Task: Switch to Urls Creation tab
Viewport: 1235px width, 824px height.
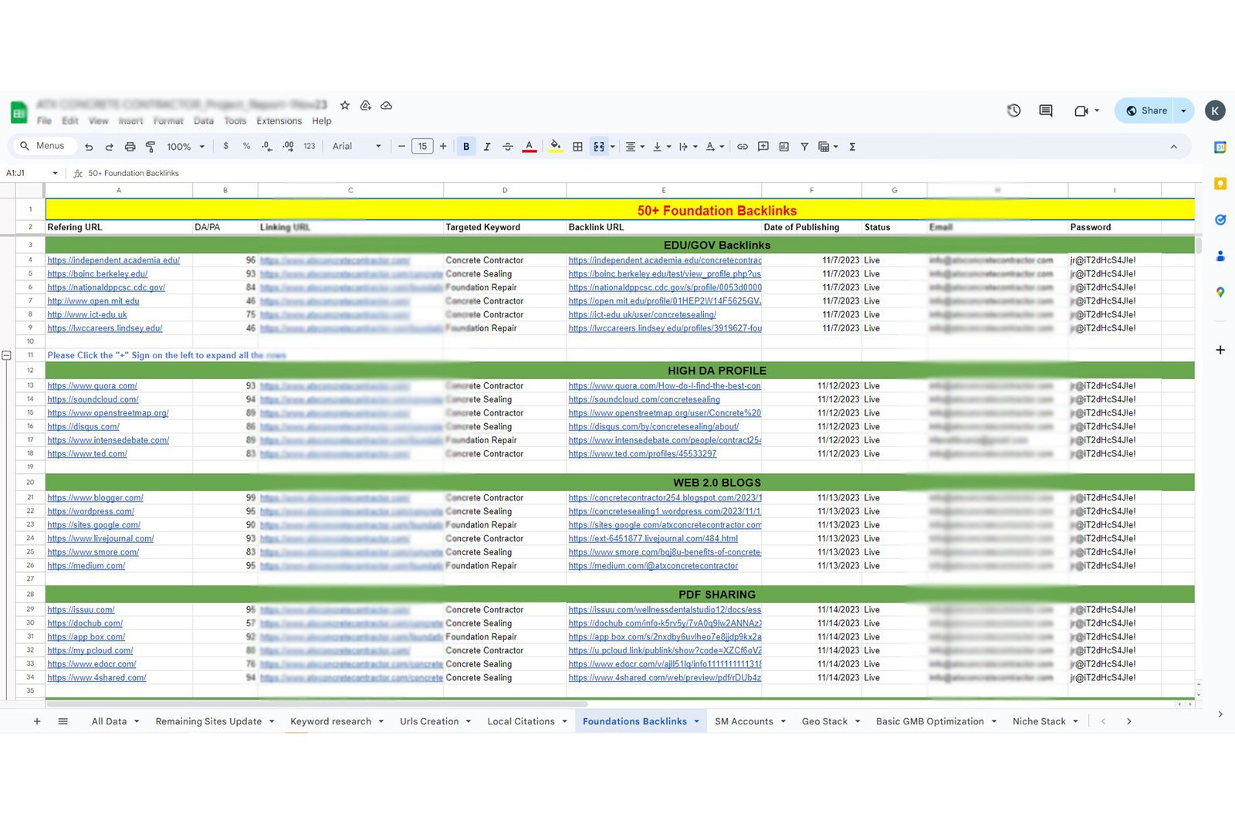Action: click(x=429, y=721)
